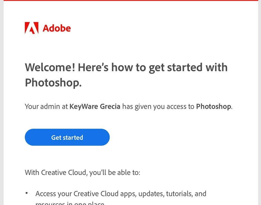
Task: Click the phrase has given you access
Action: [155, 107]
